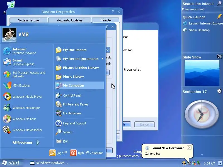Click the Slide Show mountain thumbnail
Image resolution: width=223 pixels, height=167 pixels.
pyautogui.click(x=202, y=73)
